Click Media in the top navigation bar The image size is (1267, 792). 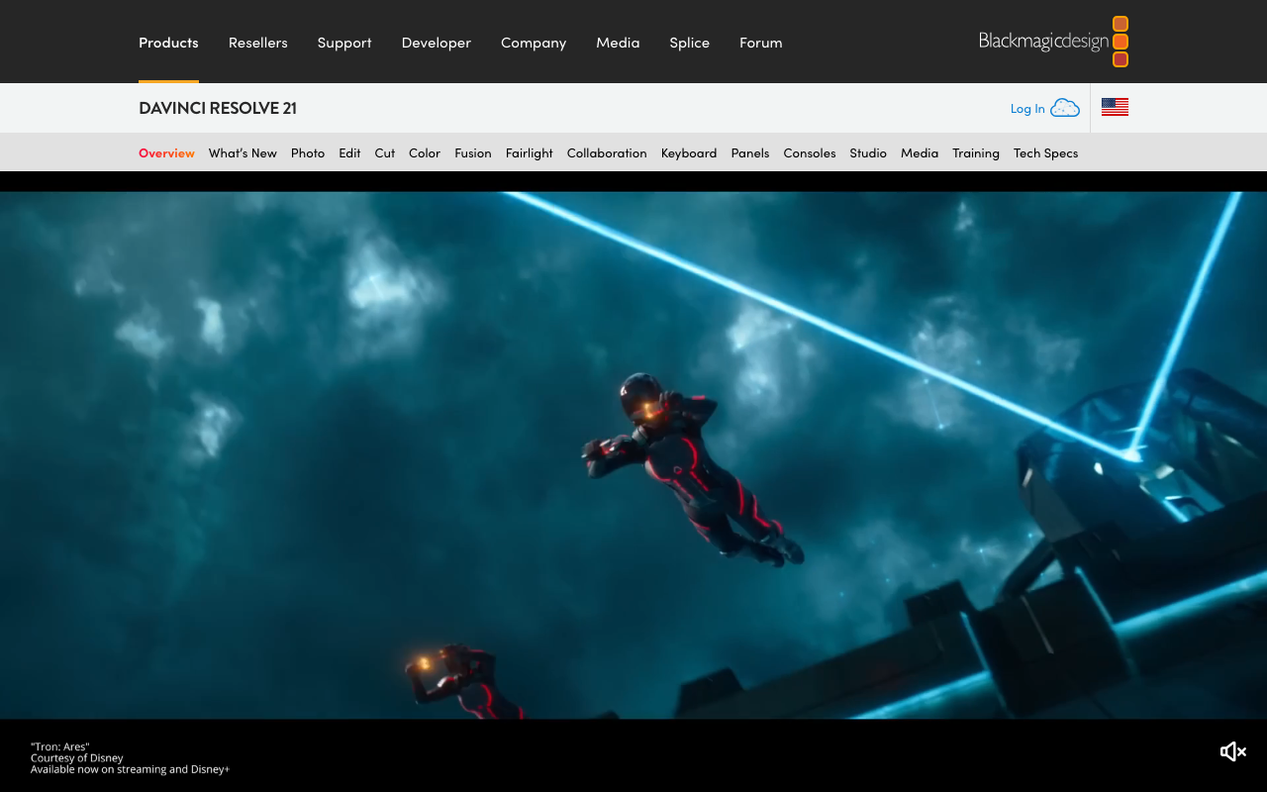click(618, 43)
